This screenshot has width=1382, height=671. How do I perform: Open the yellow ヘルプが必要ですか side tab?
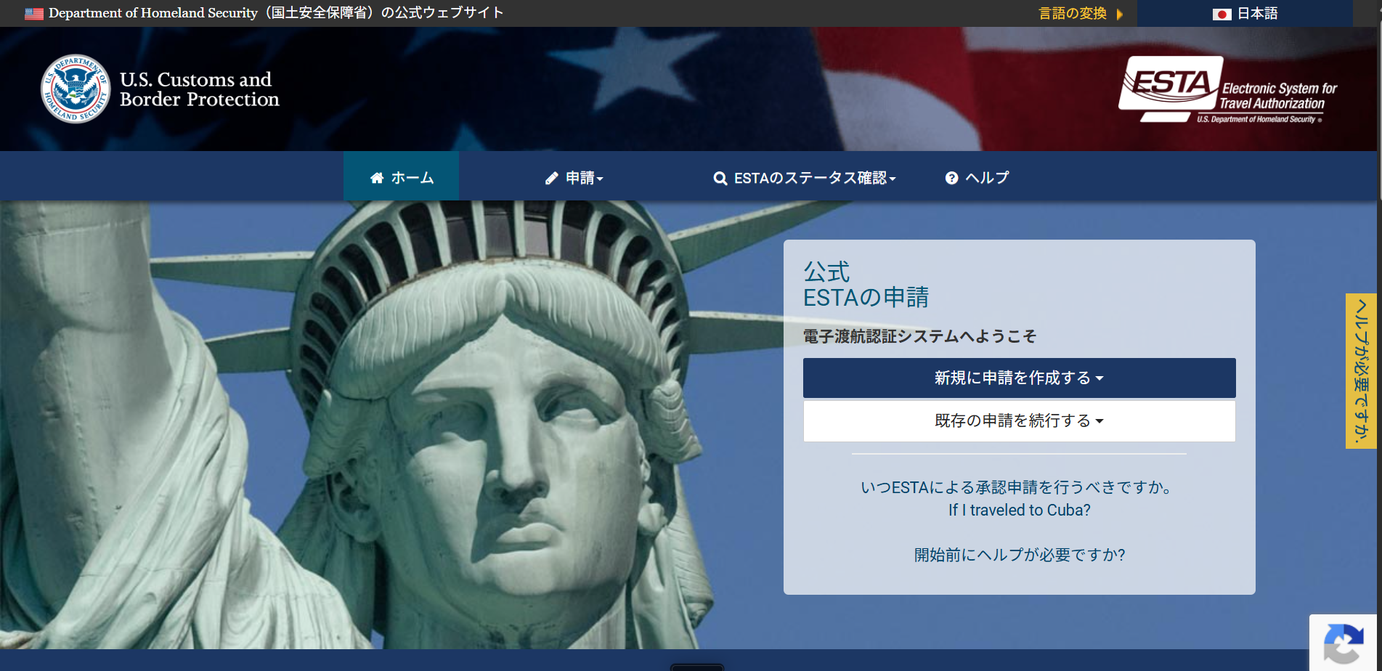tap(1360, 371)
